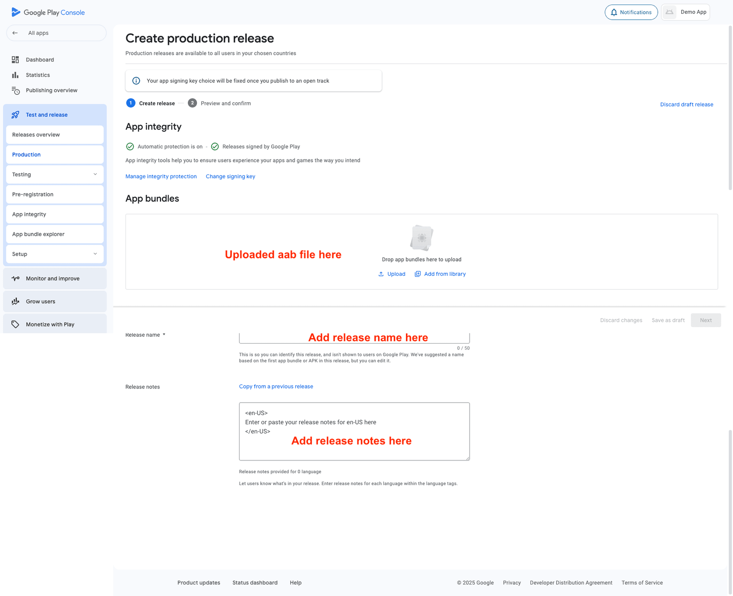This screenshot has height=596, width=733.
Task: Click the back arrow beside All apps
Action: [x=15, y=33]
